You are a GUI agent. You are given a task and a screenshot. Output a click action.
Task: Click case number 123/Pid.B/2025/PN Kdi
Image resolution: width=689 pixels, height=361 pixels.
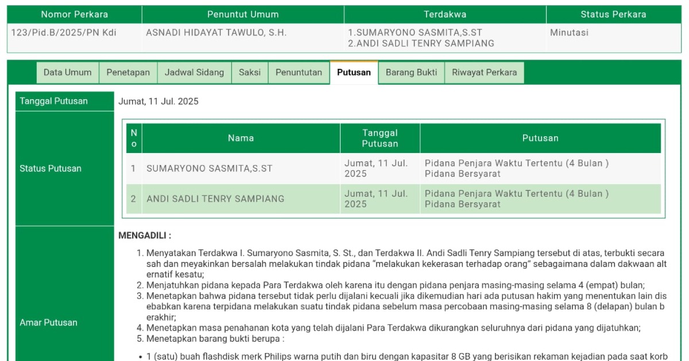click(x=64, y=33)
